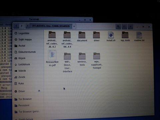Close the Terminál window
160x120 pixels.
(90, 20)
